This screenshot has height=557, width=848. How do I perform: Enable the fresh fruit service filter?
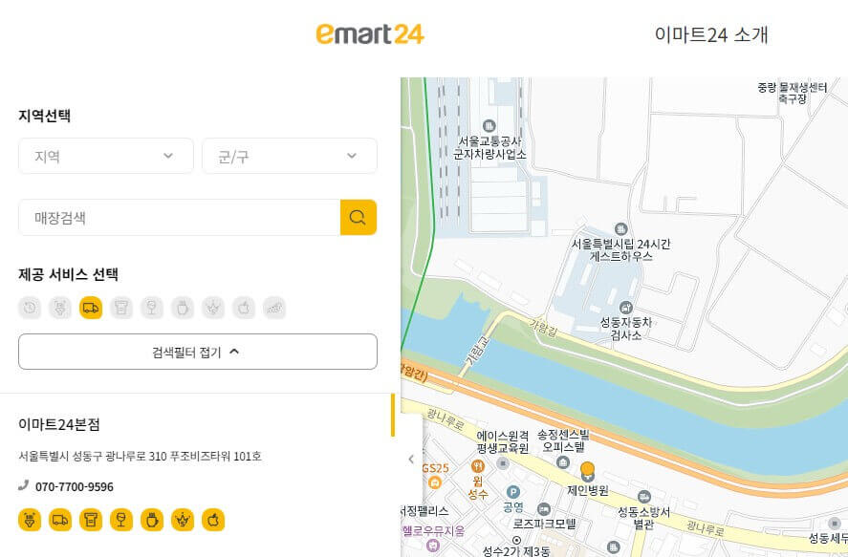point(244,308)
